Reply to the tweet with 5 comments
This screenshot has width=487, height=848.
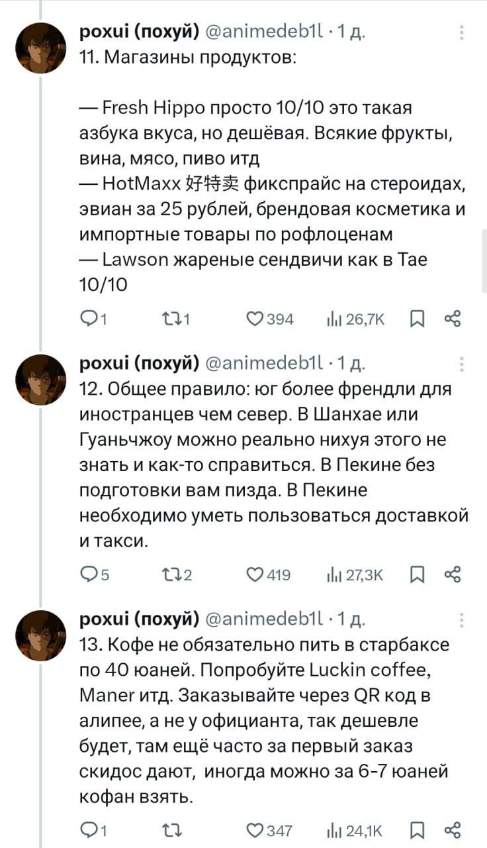coord(87,574)
